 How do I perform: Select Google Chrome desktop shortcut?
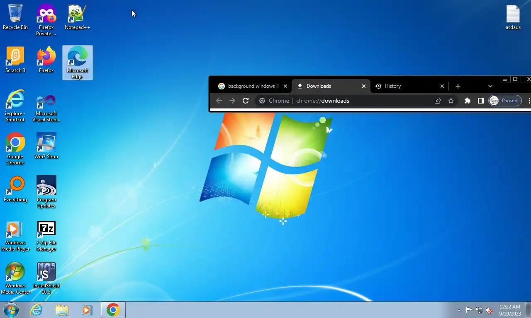pyautogui.click(x=15, y=149)
